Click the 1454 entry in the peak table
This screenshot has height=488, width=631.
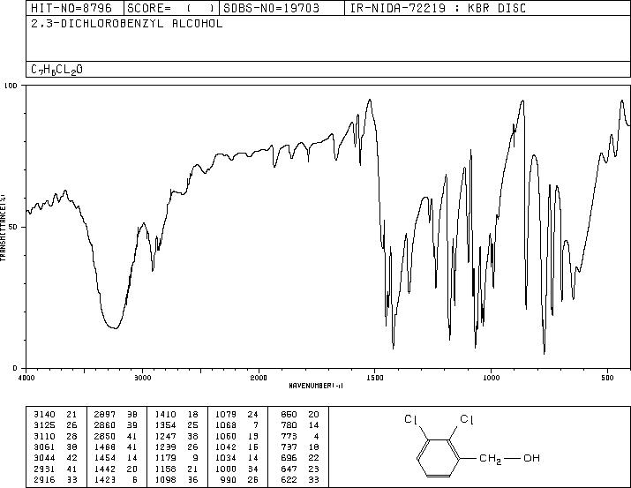point(105,458)
